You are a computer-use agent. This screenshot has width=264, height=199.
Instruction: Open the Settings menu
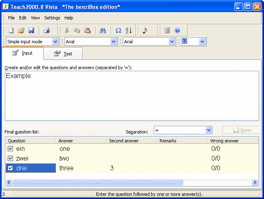click(52, 18)
